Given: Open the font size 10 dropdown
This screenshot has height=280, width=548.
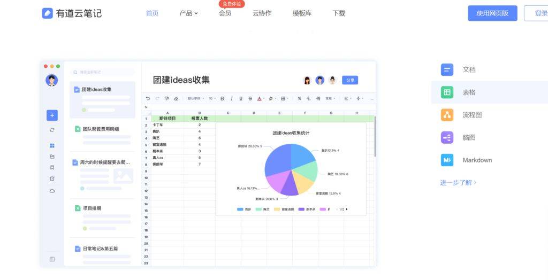Looking at the screenshot, I should point(212,99).
